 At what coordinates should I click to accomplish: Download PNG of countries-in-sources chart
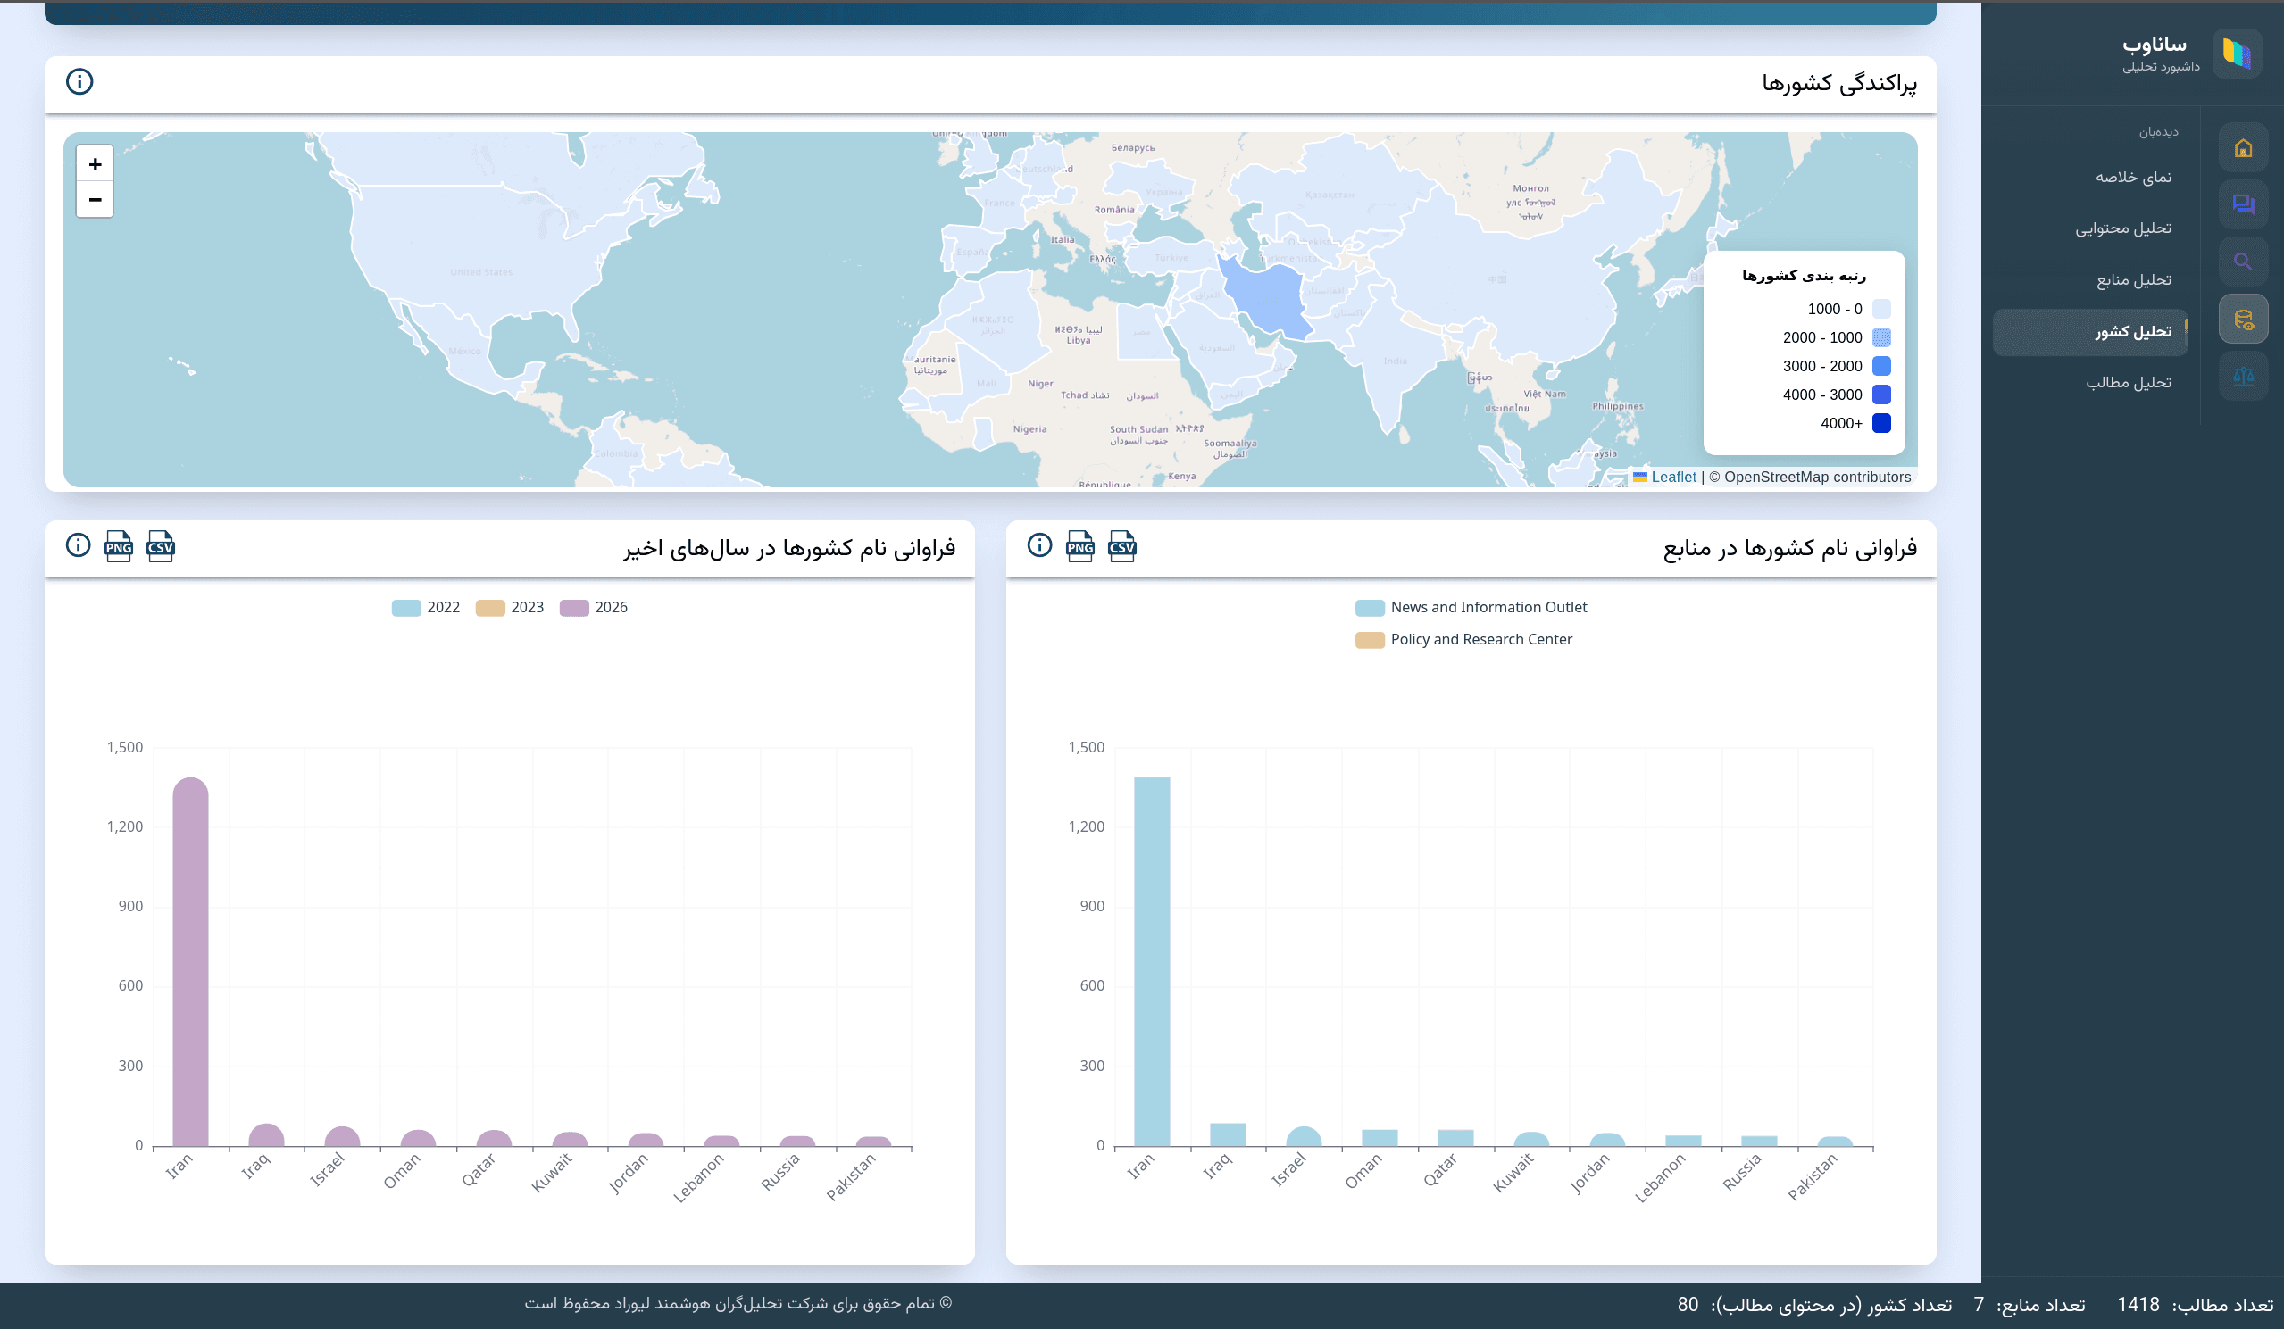coord(1080,546)
